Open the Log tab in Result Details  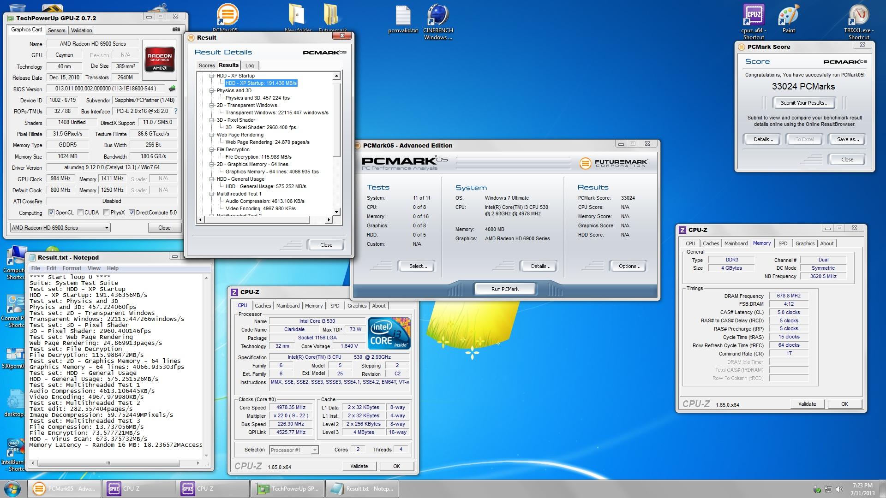click(x=250, y=65)
